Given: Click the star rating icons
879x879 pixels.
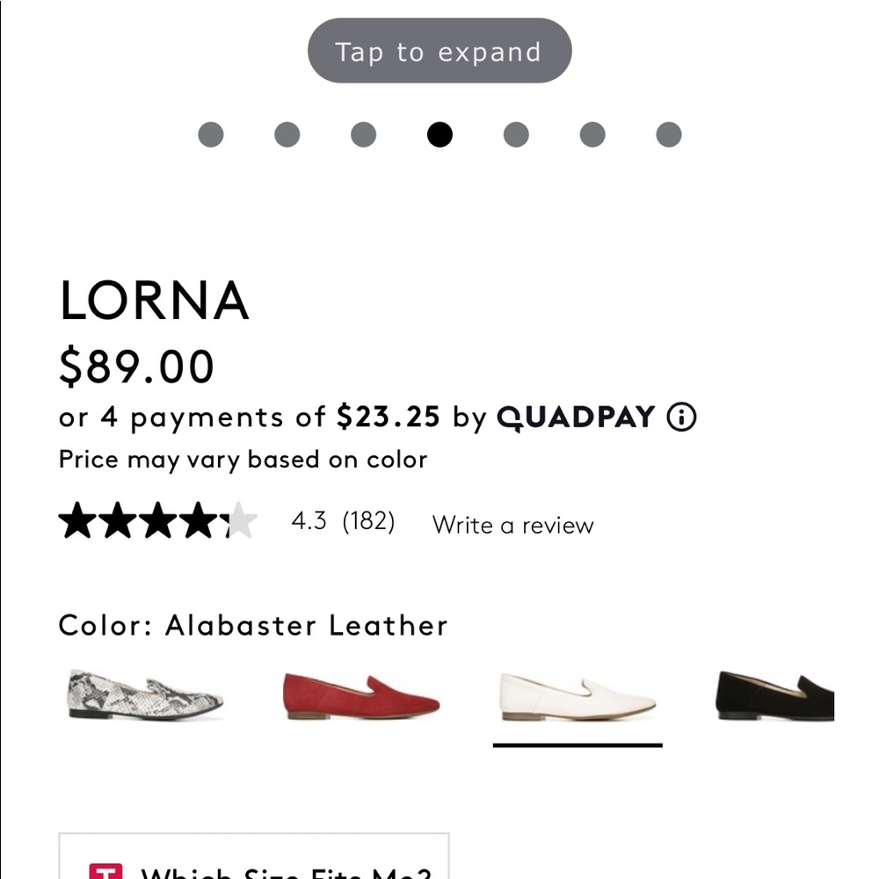Looking at the screenshot, I should 157,522.
